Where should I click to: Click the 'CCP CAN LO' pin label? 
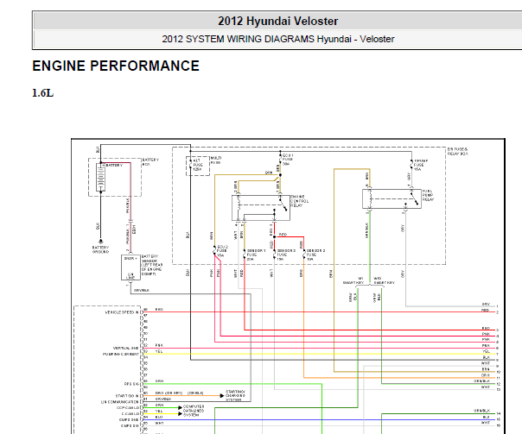tap(128, 408)
